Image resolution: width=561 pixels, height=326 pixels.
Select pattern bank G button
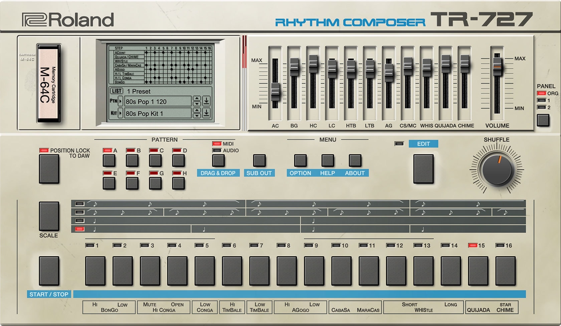point(155,184)
